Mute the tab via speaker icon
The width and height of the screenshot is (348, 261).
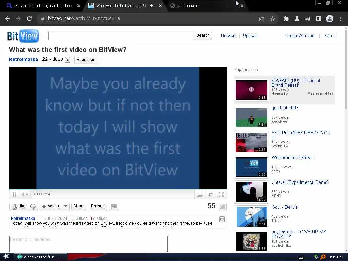152,6
